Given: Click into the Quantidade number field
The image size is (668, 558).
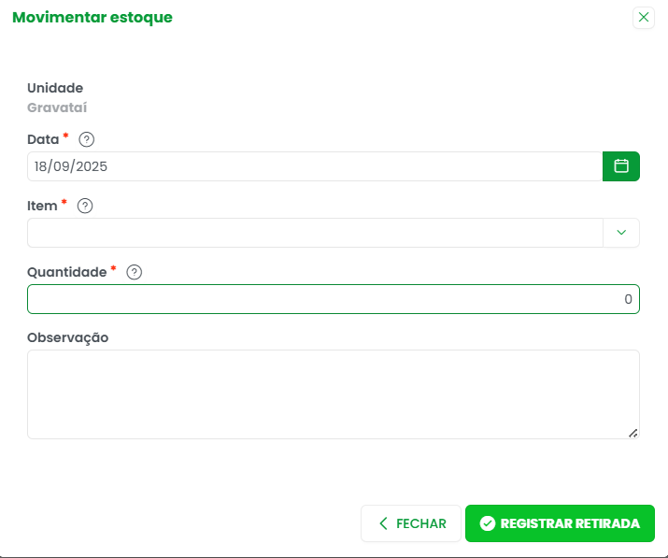Looking at the screenshot, I should coord(333,299).
